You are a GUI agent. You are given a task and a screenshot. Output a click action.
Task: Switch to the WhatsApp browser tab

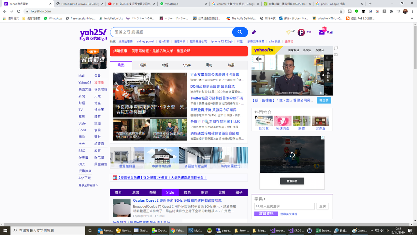coord(183,4)
